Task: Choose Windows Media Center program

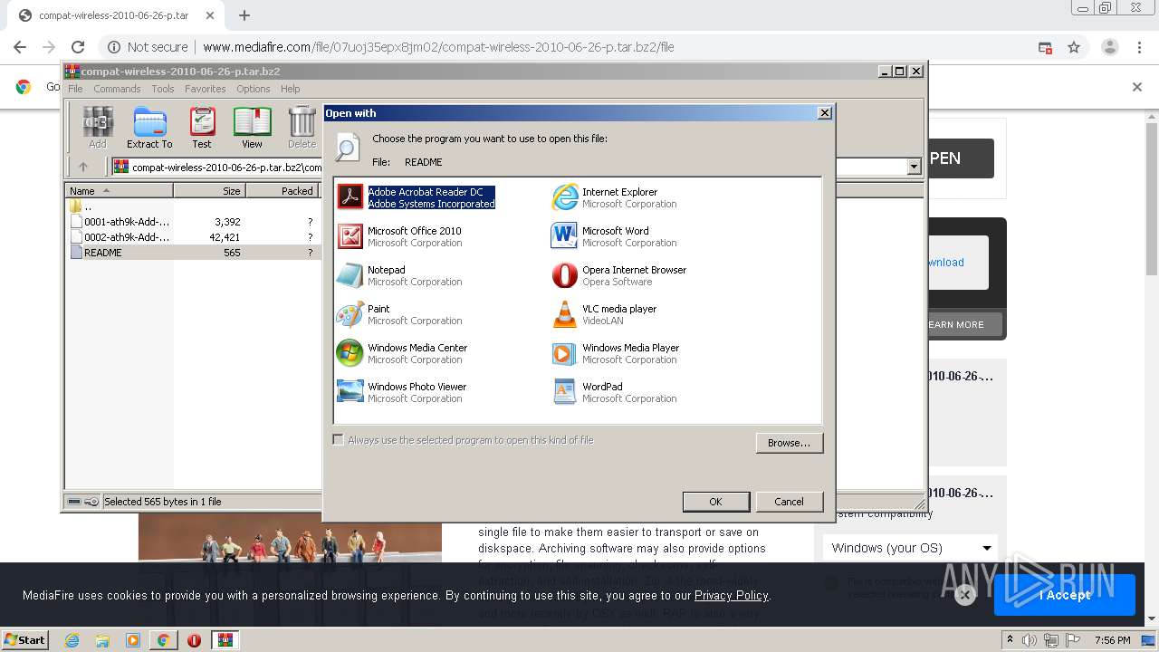Action: pyautogui.click(x=402, y=353)
